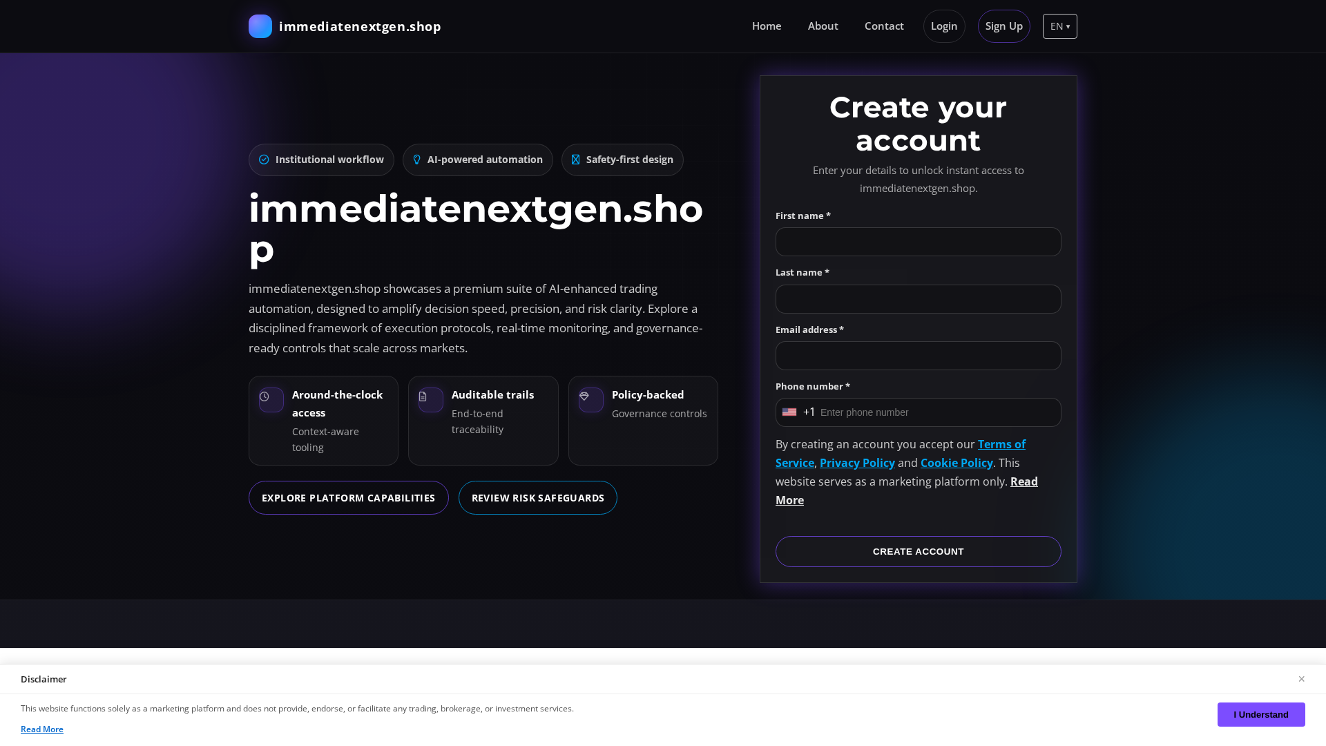Click the Policy-backed card title
The height and width of the screenshot is (746, 1326).
(x=648, y=394)
